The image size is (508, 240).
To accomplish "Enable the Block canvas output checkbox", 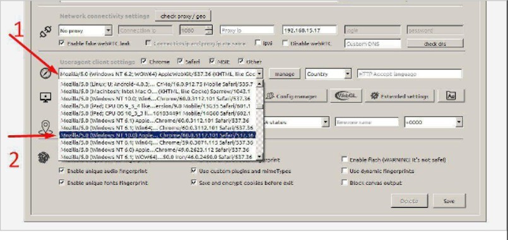I will pos(345,183).
